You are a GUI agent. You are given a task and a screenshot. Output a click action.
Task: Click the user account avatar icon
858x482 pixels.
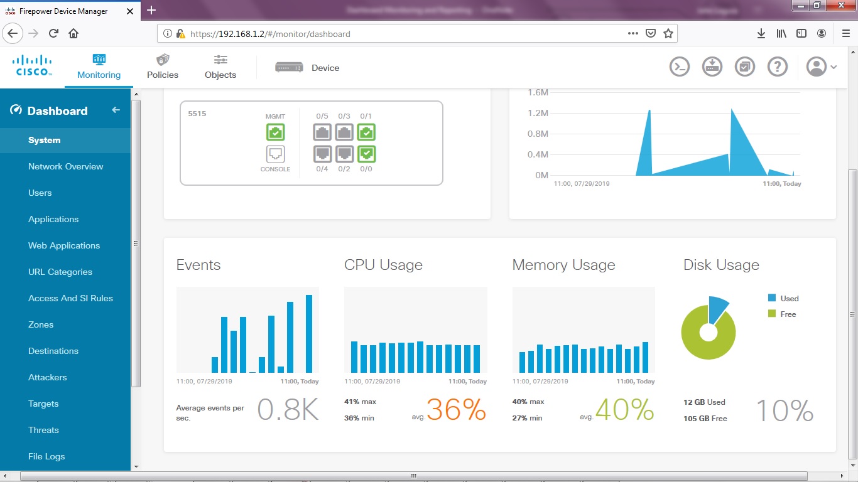(816, 66)
